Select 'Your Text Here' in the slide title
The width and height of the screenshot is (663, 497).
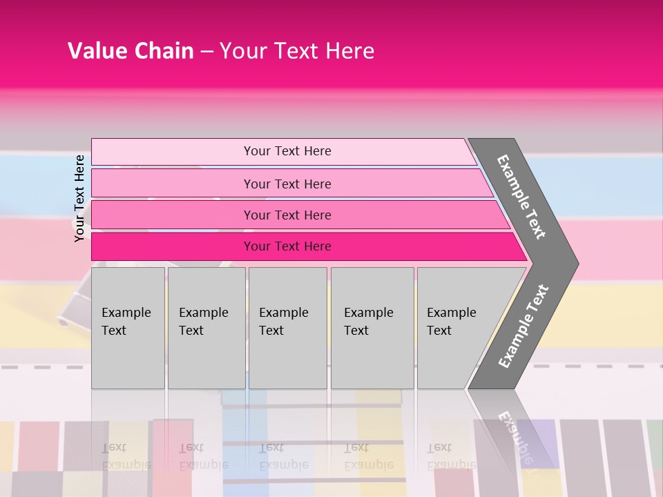click(x=297, y=51)
